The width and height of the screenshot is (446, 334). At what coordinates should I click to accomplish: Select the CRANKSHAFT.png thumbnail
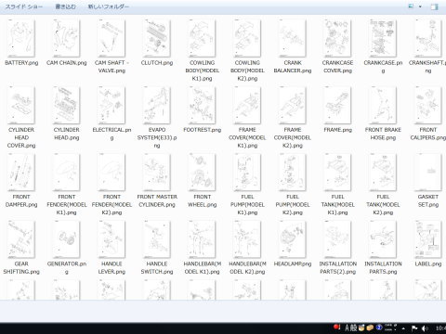428,39
